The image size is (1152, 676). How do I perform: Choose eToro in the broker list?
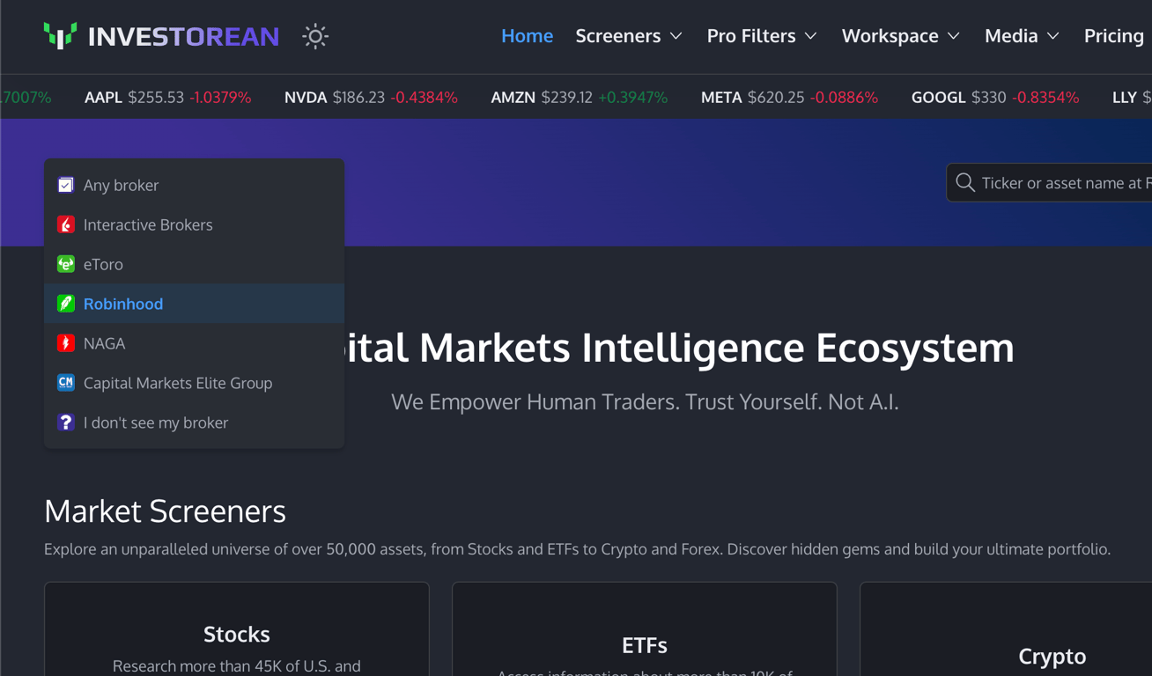pos(194,264)
